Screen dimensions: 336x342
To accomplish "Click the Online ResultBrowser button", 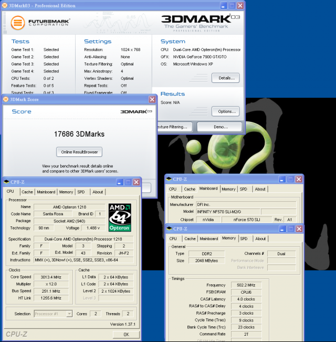I will pyautogui.click(x=79, y=152).
